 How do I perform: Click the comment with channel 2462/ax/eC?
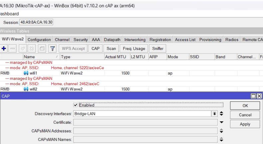pyautogui.click(x=52, y=84)
